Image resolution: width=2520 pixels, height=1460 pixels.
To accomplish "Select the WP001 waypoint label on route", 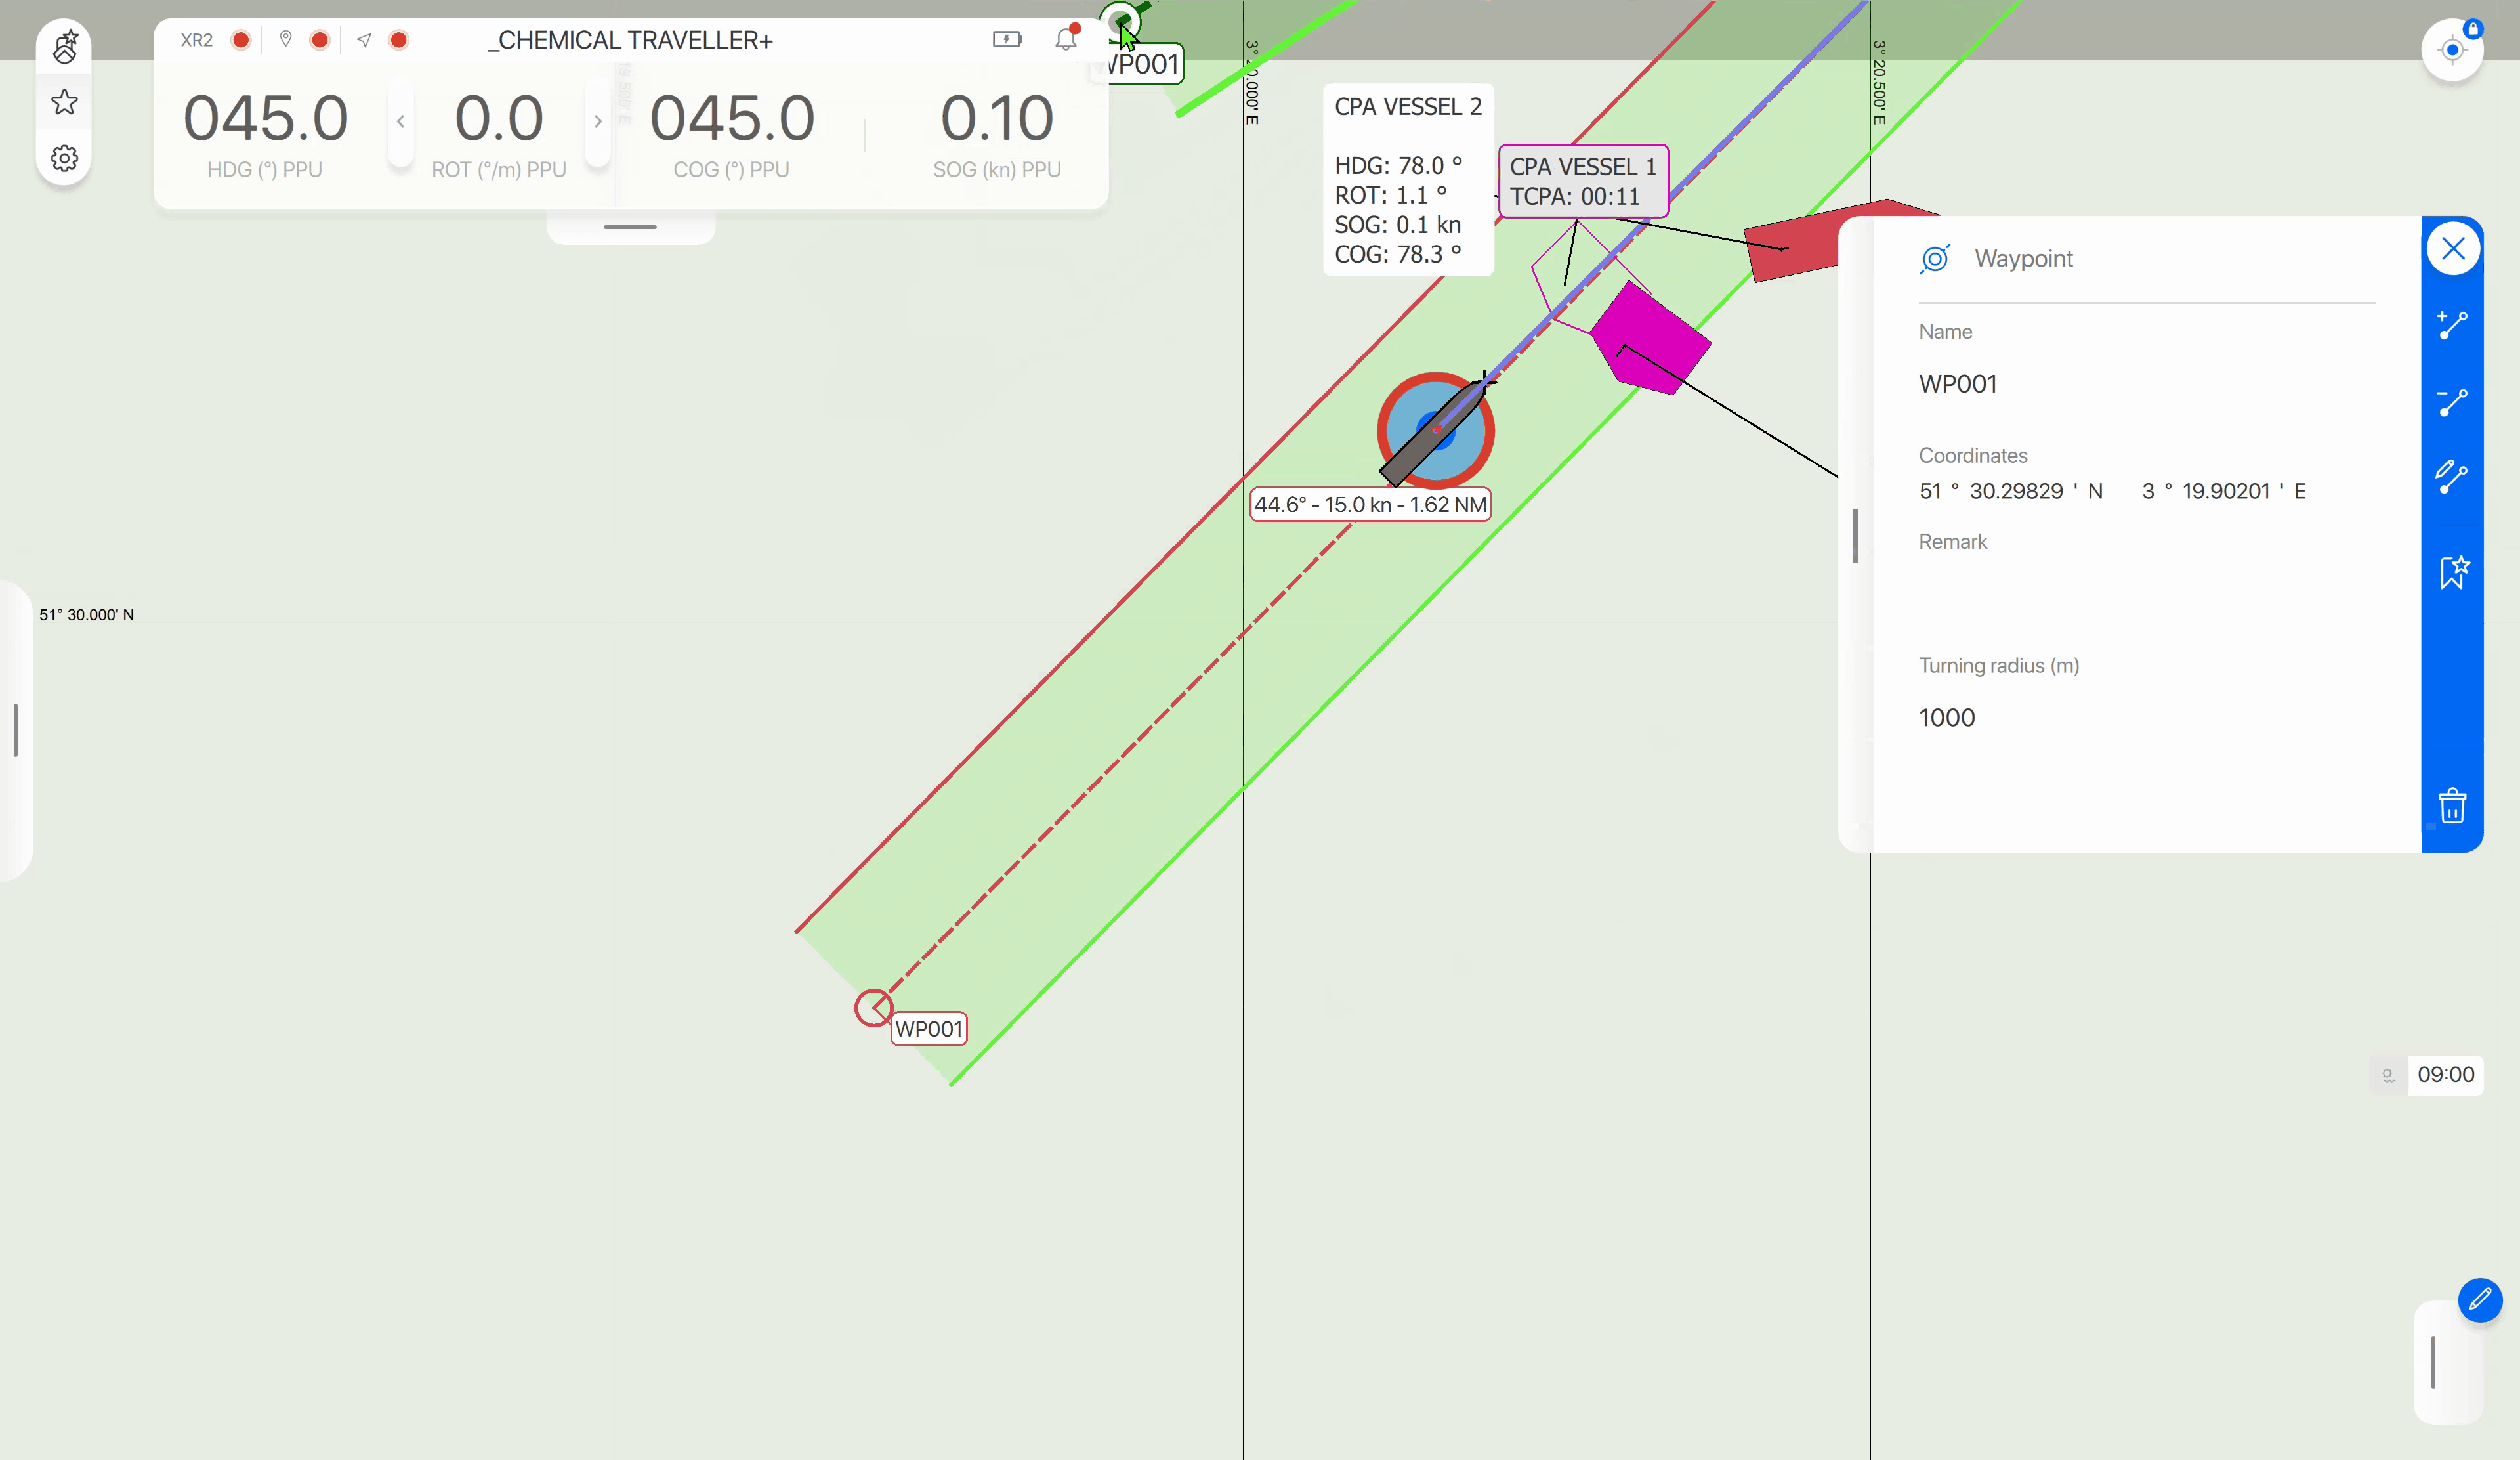I will pos(928,1028).
